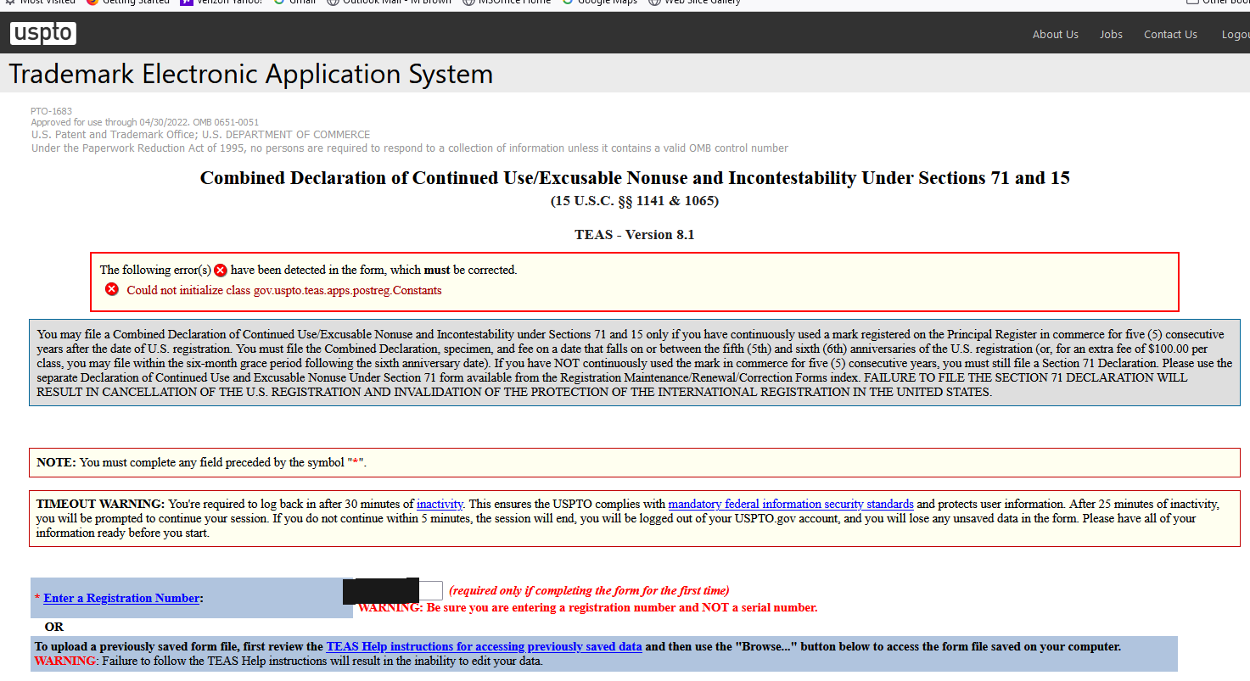
Task: Open the Jobs page
Action: [x=1111, y=35]
